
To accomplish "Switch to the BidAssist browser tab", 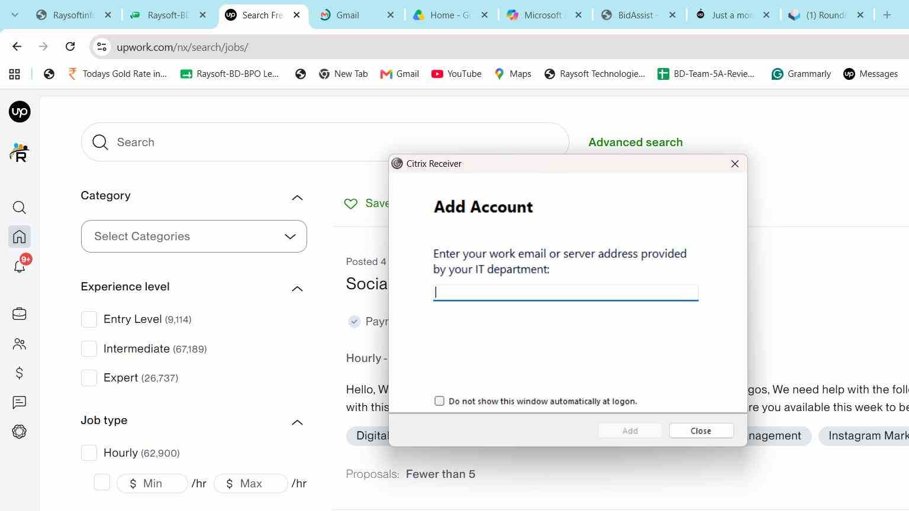I will click(x=638, y=15).
